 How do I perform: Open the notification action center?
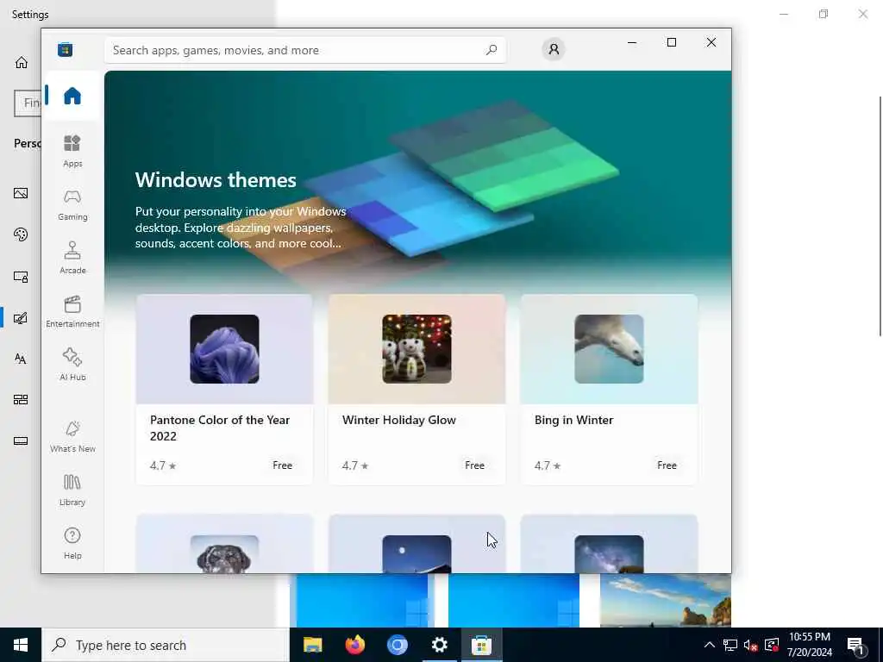tap(856, 645)
